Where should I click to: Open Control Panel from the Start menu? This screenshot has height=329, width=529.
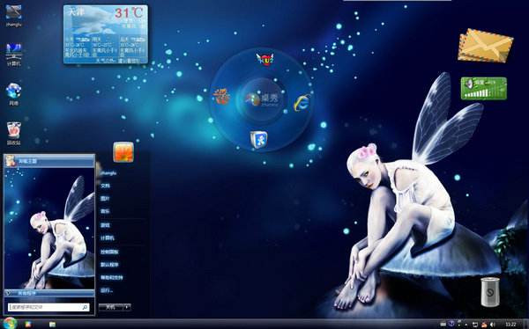coord(109,252)
